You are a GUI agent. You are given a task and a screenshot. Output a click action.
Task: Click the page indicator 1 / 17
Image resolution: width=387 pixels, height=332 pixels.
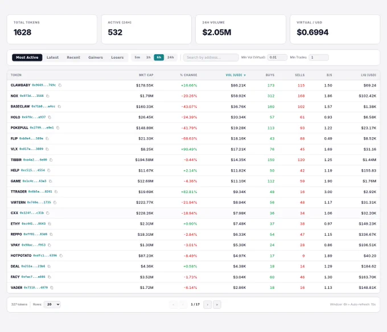(x=195, y=304)
